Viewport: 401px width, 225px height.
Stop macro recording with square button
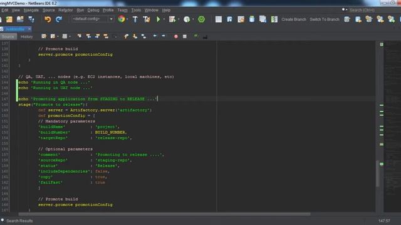coord(185,36)
